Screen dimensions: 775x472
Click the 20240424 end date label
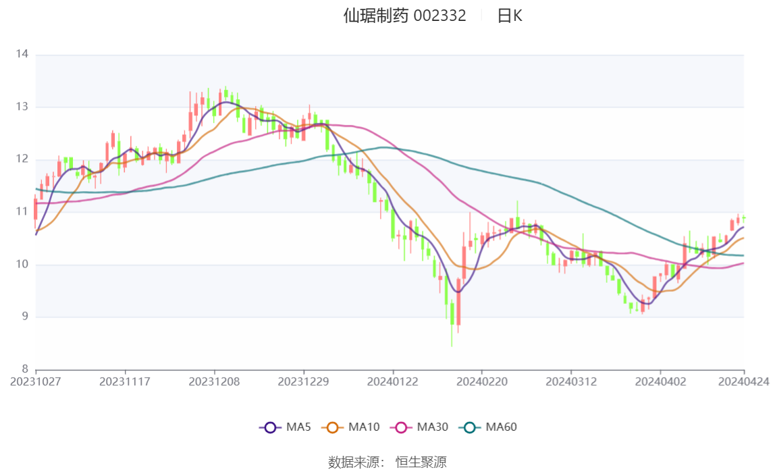[743, 382]
